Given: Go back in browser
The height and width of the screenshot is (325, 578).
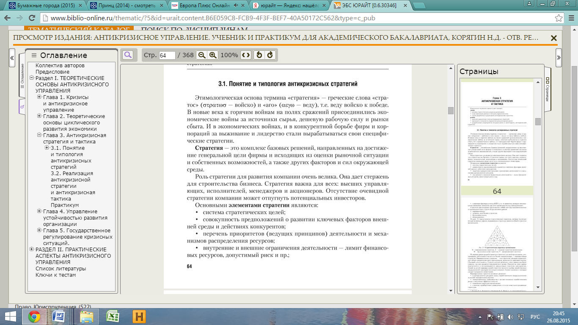Looking at the screenshot, I should click(8, 19).
